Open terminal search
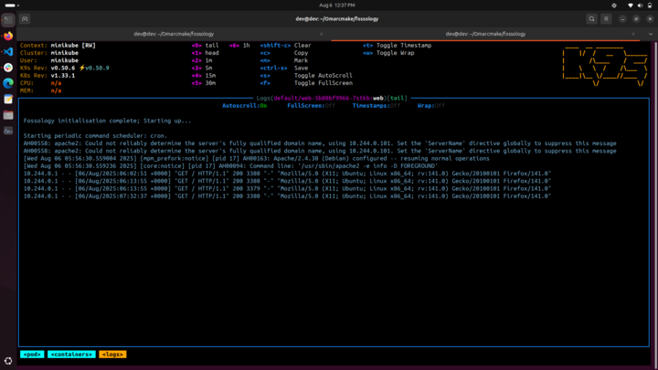The width and height of the screenshot is (658, 370). pyautogui.click(x=591, y=19)
